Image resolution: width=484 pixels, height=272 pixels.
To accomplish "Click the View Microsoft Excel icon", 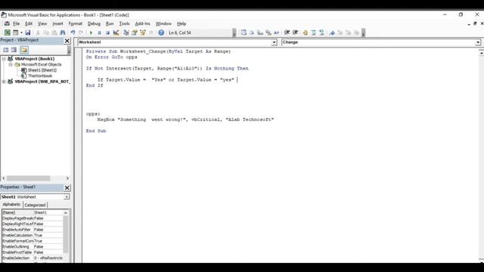I will tap(8, 32).
